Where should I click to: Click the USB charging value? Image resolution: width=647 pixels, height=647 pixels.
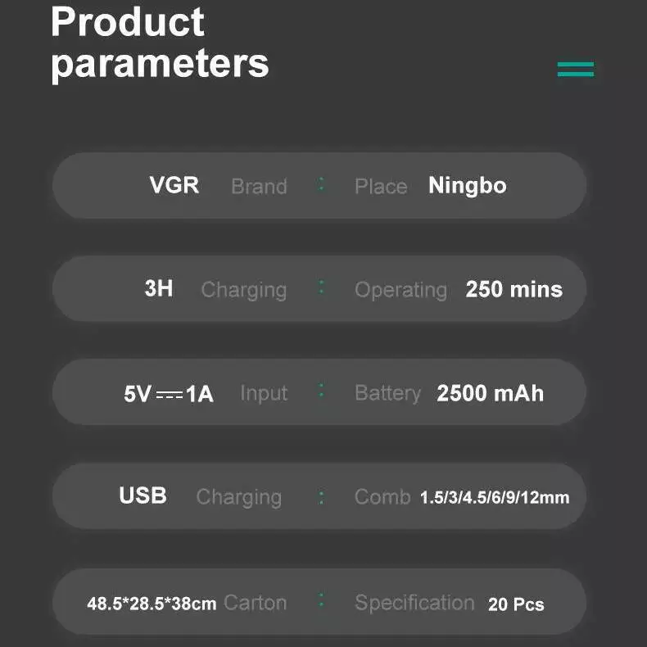(143, 495)
